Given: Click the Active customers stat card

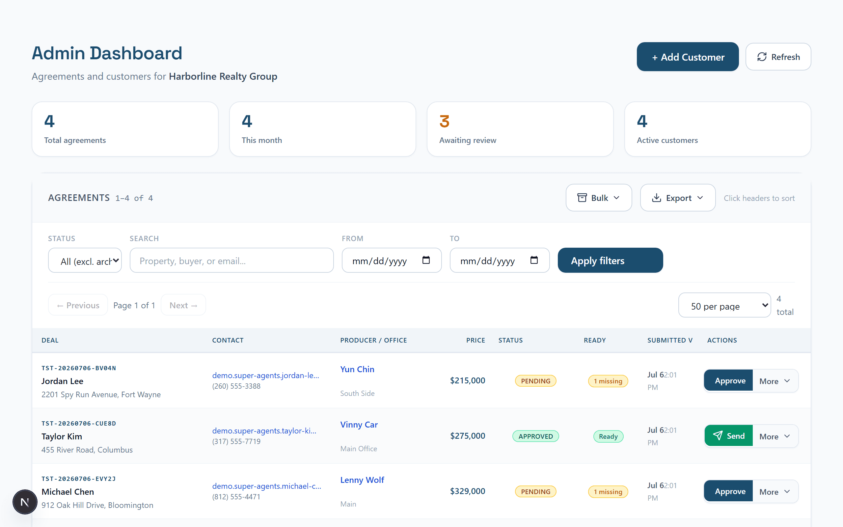Looking at the screenshot, I should [718, 129].
